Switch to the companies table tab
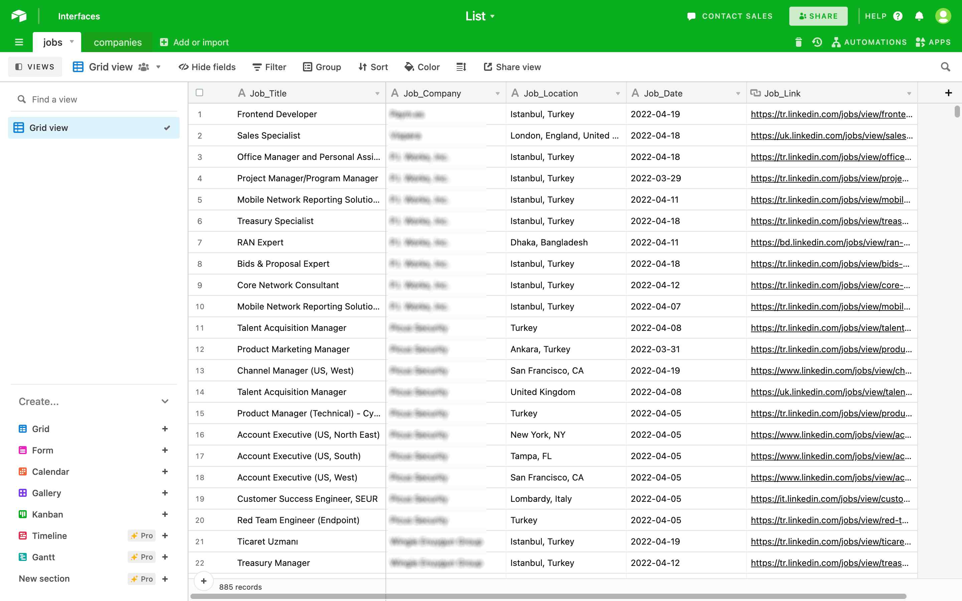Screen dimensions: 962x601 click(x=117, y=42)
